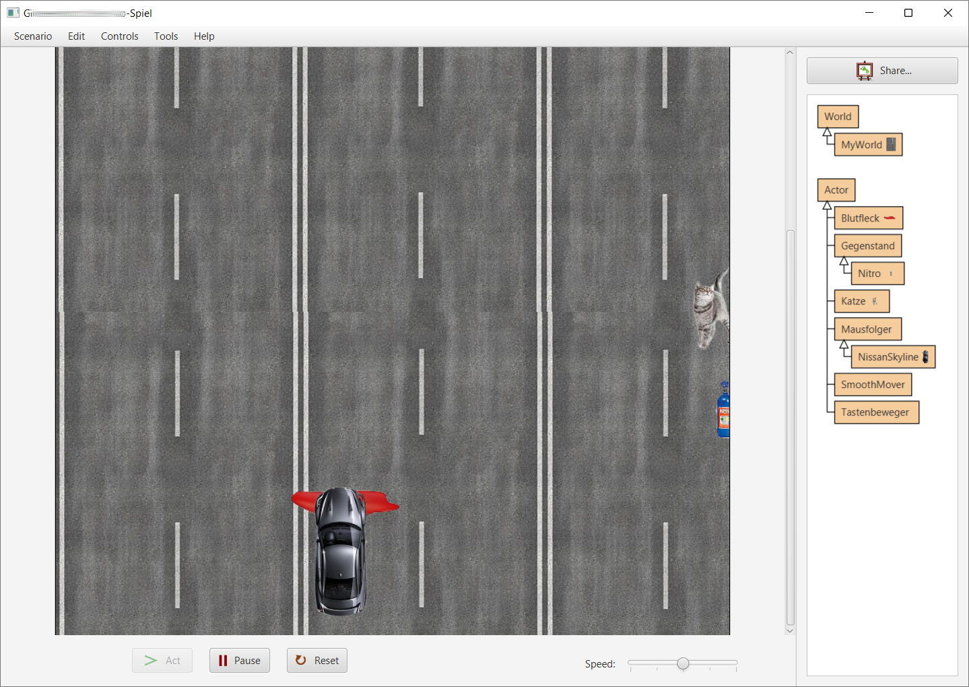The image size is (969, 687).
Task: Select the Tastenbeweger class
Action: (x=875, y=412)
